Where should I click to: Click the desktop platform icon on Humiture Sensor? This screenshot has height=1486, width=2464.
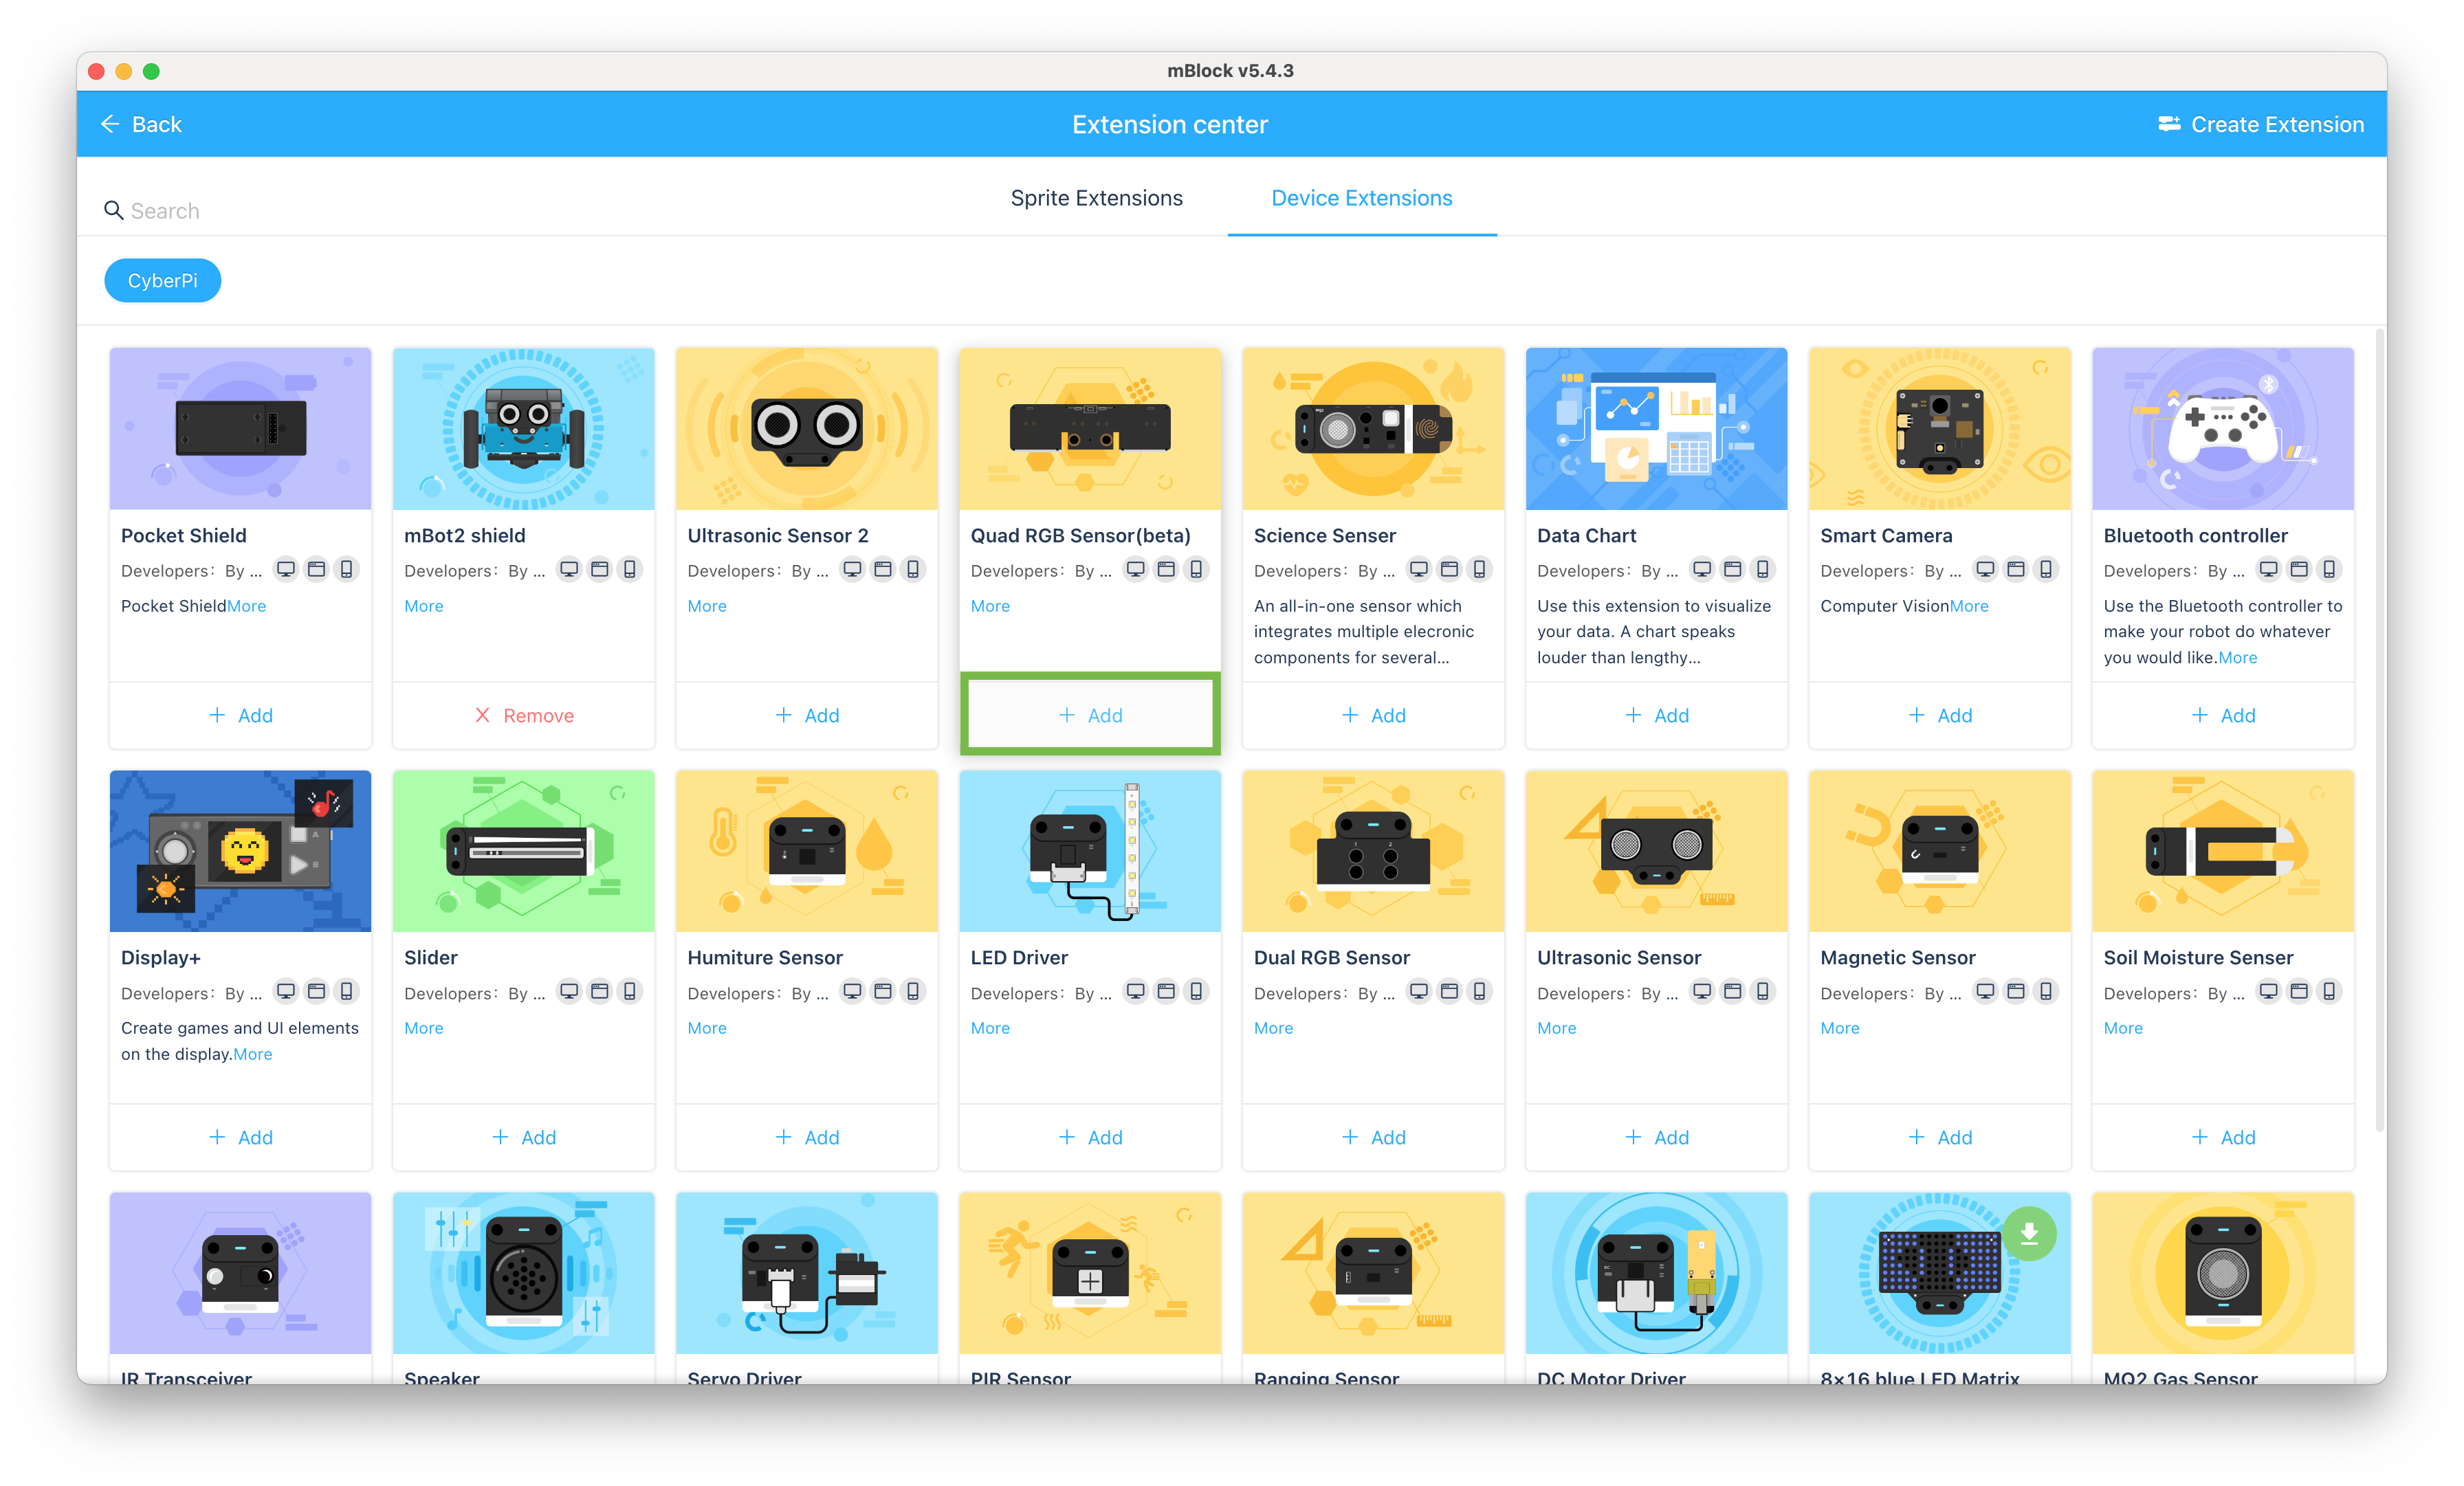point(852,991)
